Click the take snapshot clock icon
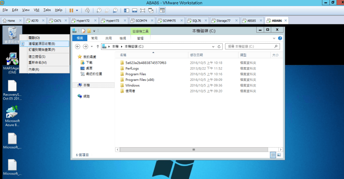Screen dimensions: 344x179 [98, 10]
